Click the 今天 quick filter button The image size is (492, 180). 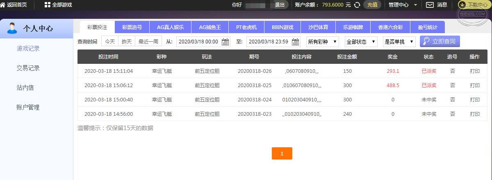pyautogui.click(x=110, y=42)
